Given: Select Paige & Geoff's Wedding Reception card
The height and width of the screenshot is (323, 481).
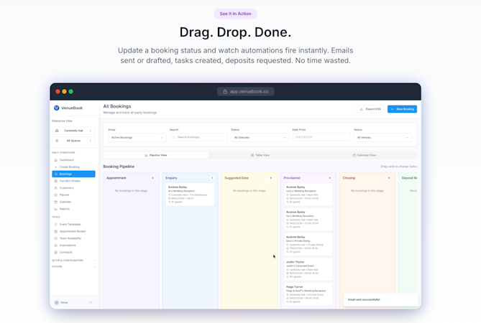Looking at the screenshot, I should (x=308, y=294).
